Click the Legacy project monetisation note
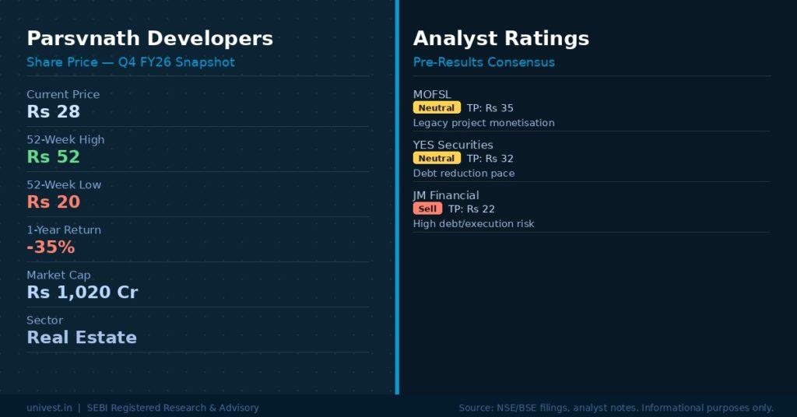The height and width of the screenshot is (417, 797). pyautogui.click(x=484, y=123)
